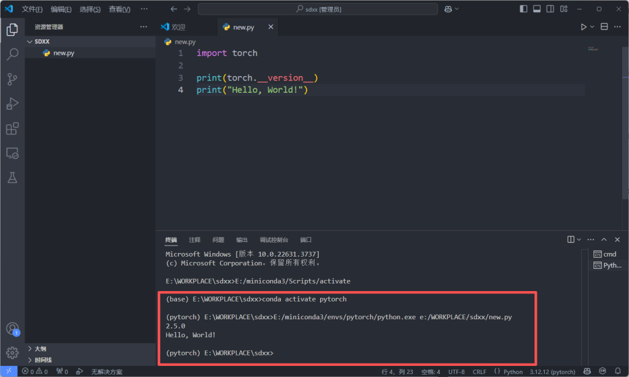Screen dimensions: 629x377
Task: Open the Source Control view
Action: (x=12, y=79)
